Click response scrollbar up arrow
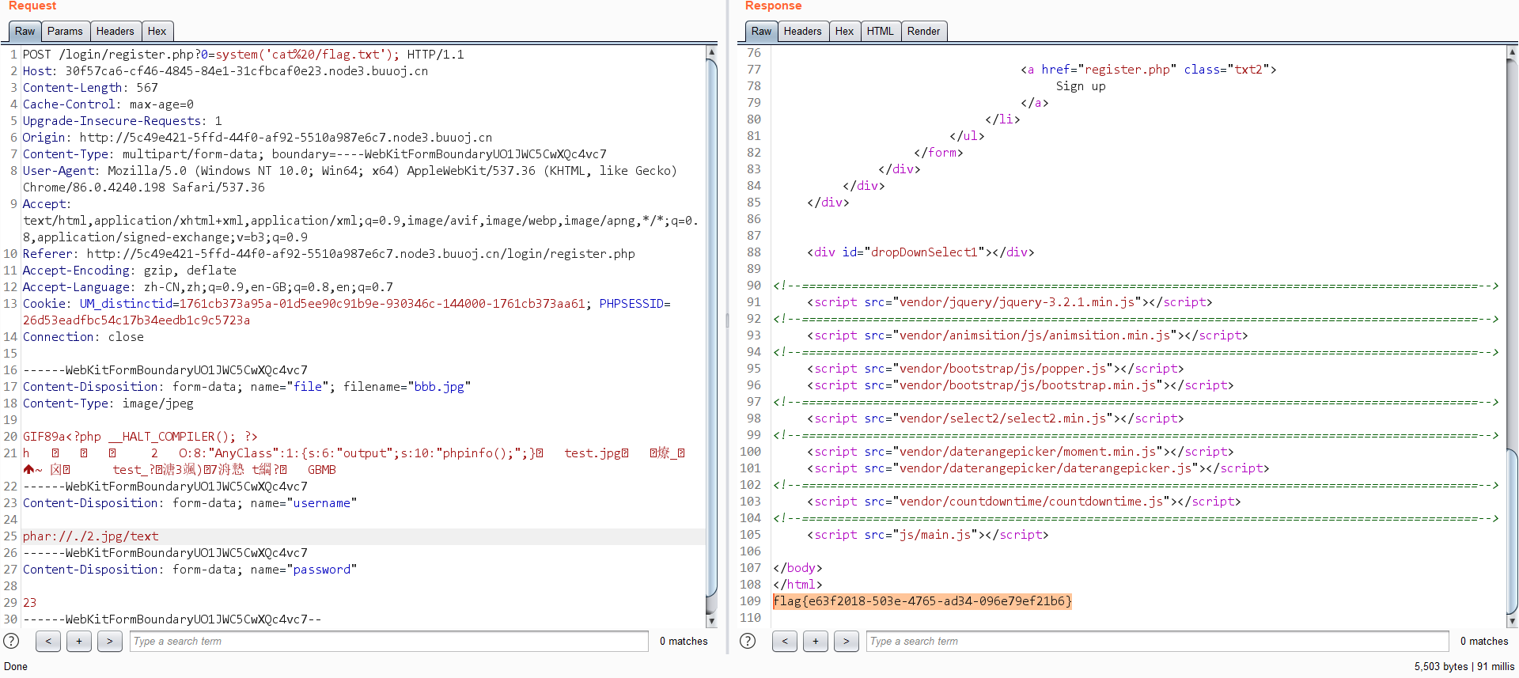The width and height of the screenshot is (1519, 678). tap(1512, 52)
